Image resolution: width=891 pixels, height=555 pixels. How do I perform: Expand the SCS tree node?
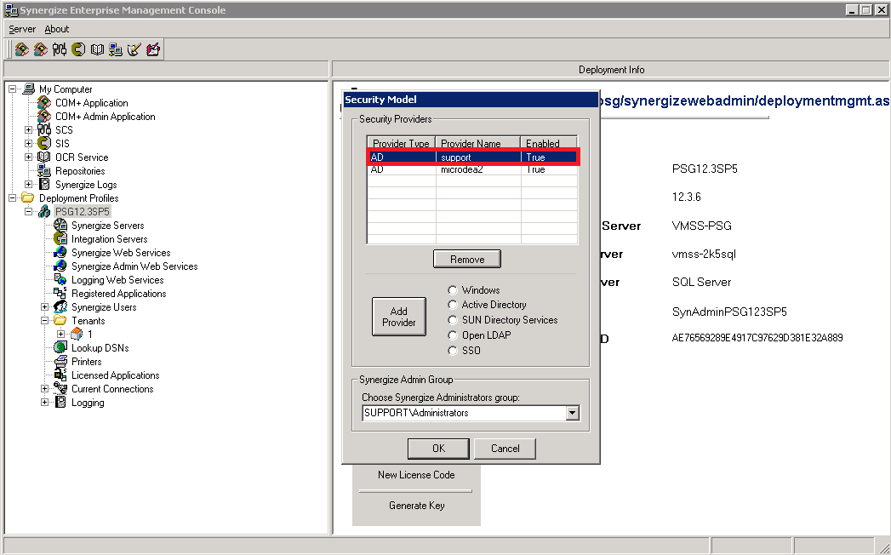click(x=28, y=130)
